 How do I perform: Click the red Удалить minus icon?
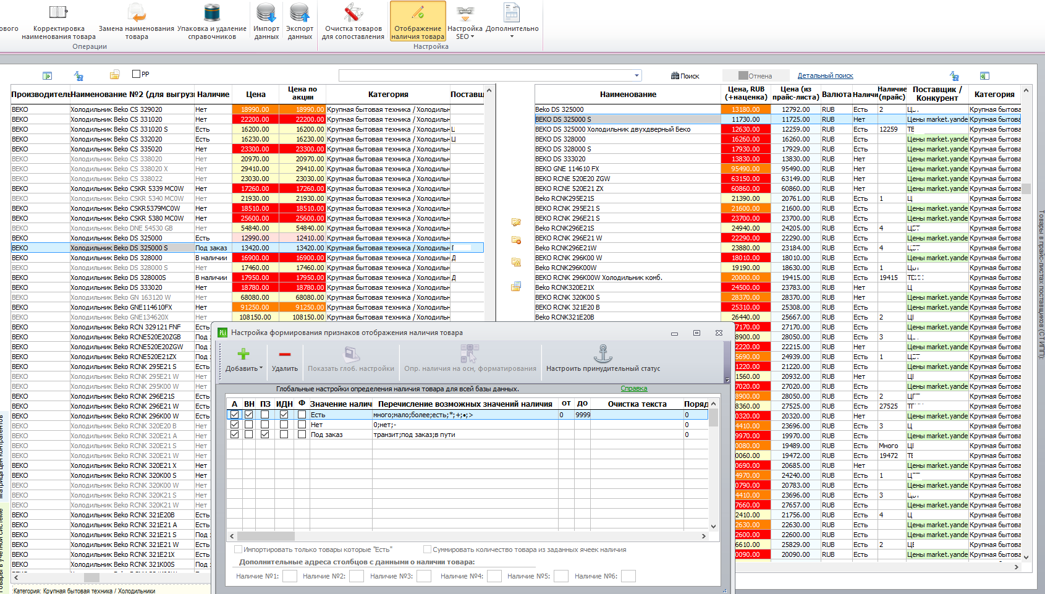pos(285,354)
